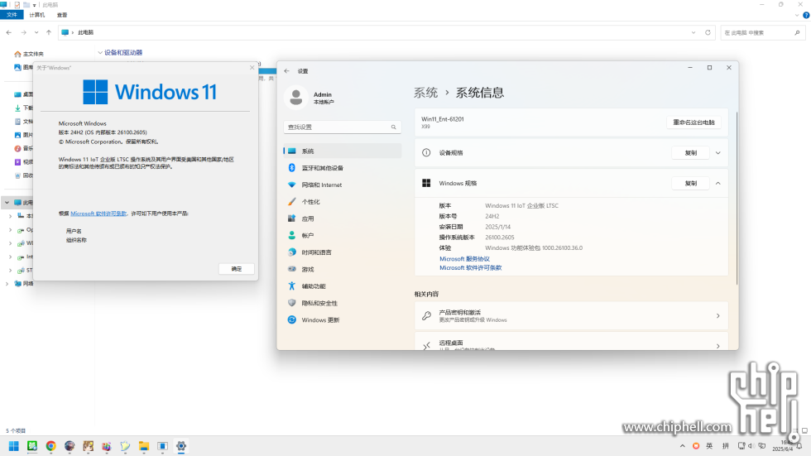Click the Settings gear taskbar icon
The width and height of the screenshot is (811, 456).
pyautogui.click(x=181, y=446)
